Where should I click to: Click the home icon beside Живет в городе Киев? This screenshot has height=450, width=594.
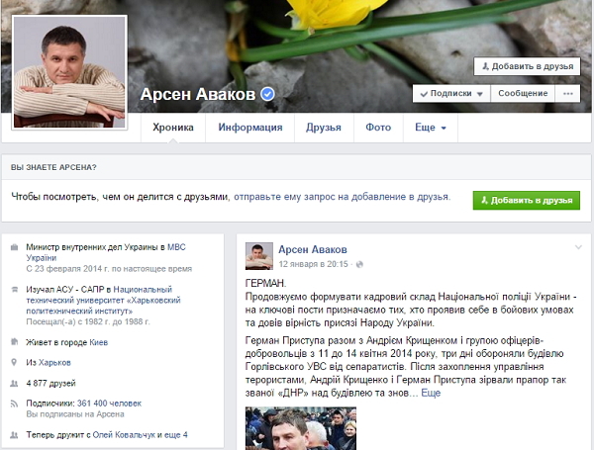14,342
